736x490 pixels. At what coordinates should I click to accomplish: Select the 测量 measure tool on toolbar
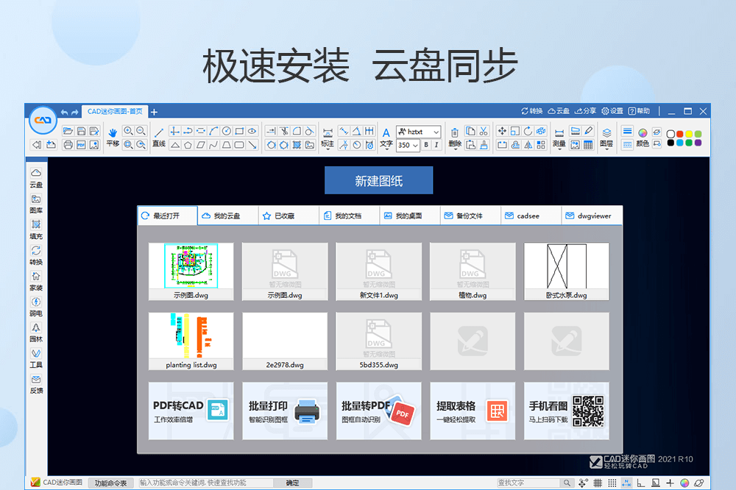pyautogui.click(x=559, y=133)
